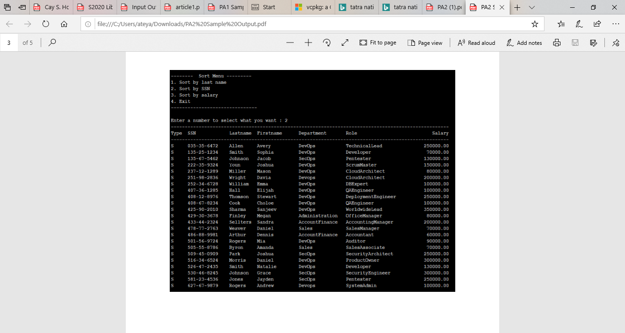The width and height of the screenshot is (625, 333).
Task: Zoom in on the PDF
Action: (x=308, y=43)
